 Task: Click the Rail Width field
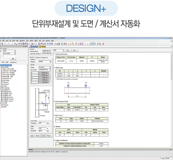(x=43, y=131)
